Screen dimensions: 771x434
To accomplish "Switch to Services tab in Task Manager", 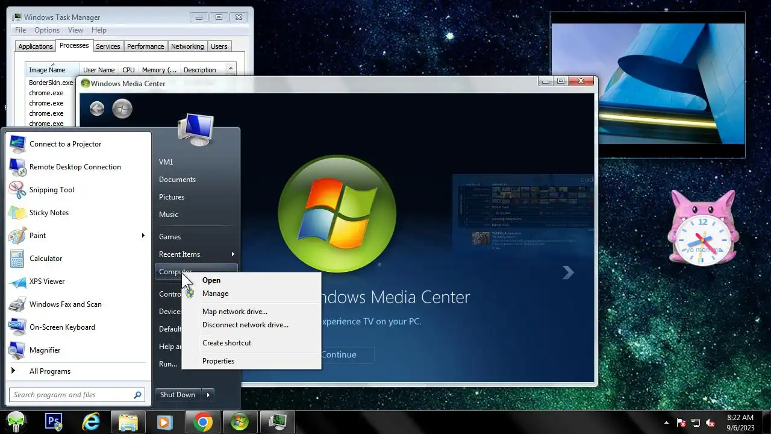I will coord(108,46).
